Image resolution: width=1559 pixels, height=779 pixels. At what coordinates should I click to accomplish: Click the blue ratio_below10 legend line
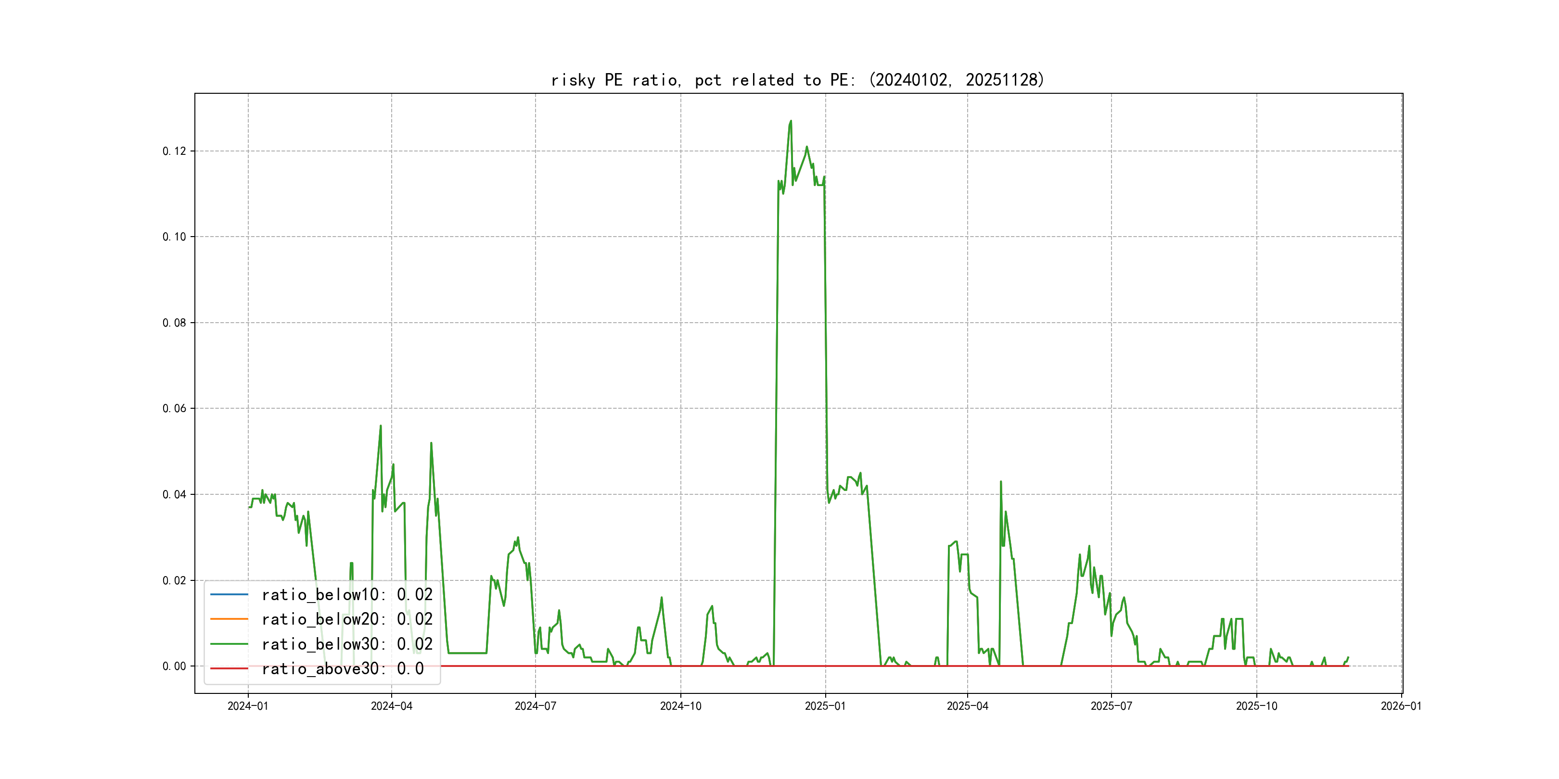229,594
